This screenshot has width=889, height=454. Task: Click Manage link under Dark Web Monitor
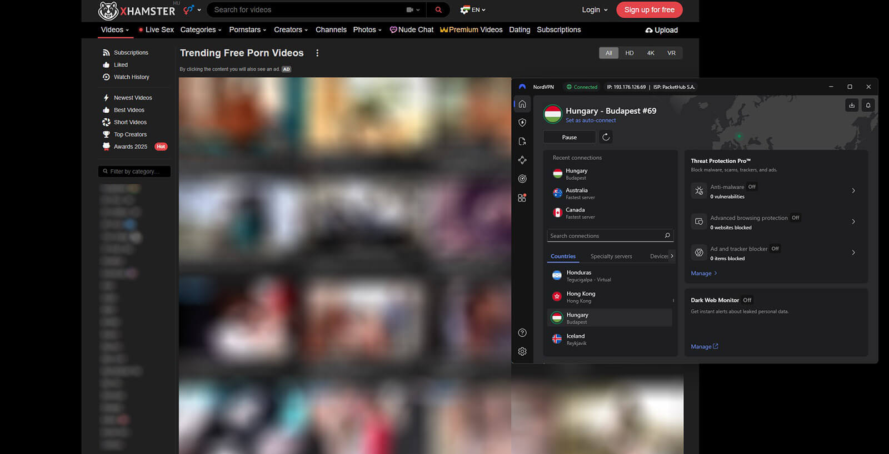pyautogui.click(x=705, y=346)
